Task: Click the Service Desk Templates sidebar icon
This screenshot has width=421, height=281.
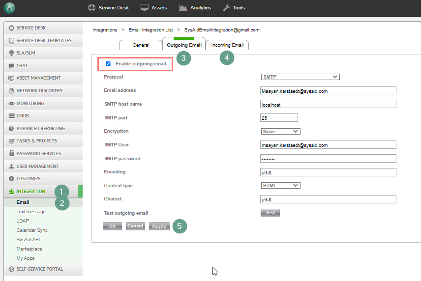Action: (x=11, y=40)
